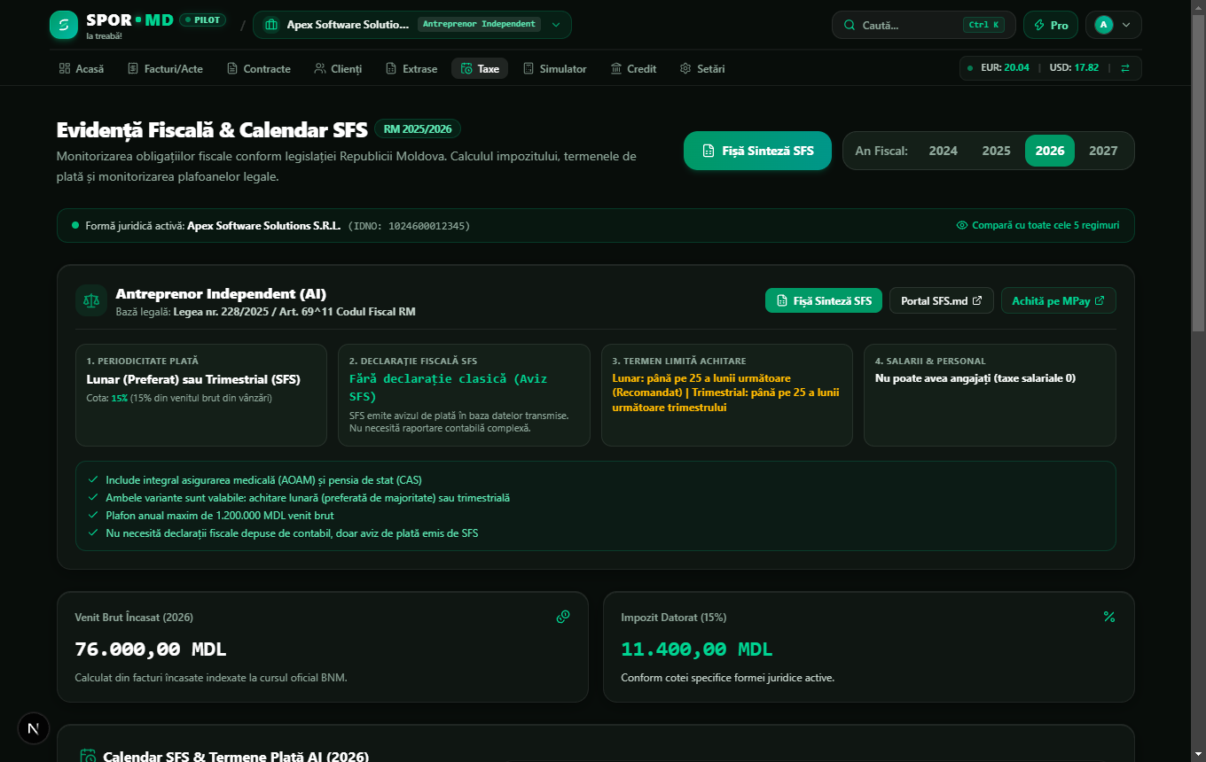The image size is (1206, 762).
Task: Click Fișă Sinteză SFS beside Portal SFS.md
Action: [824, 300]
